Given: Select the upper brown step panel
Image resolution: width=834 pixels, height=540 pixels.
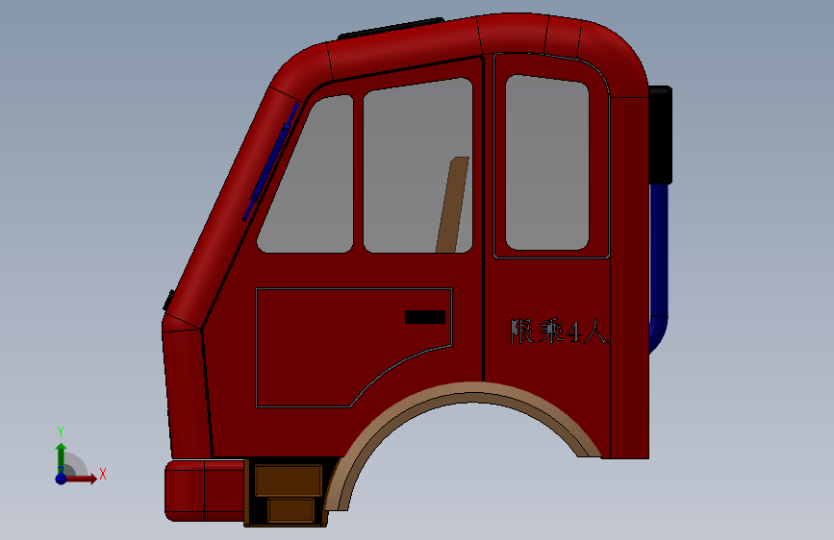Looking at the screenshot, I should (x=289, y=479).
